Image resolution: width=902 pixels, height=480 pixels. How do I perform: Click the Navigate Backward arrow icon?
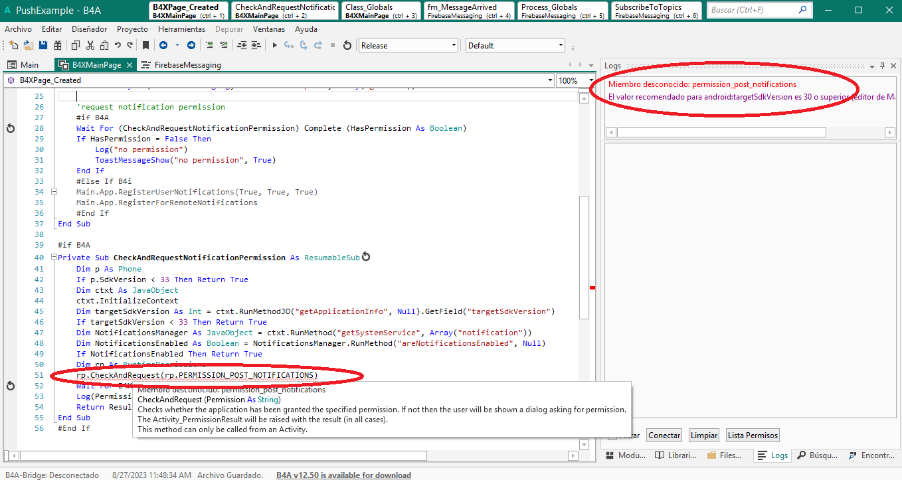(163, 45)
